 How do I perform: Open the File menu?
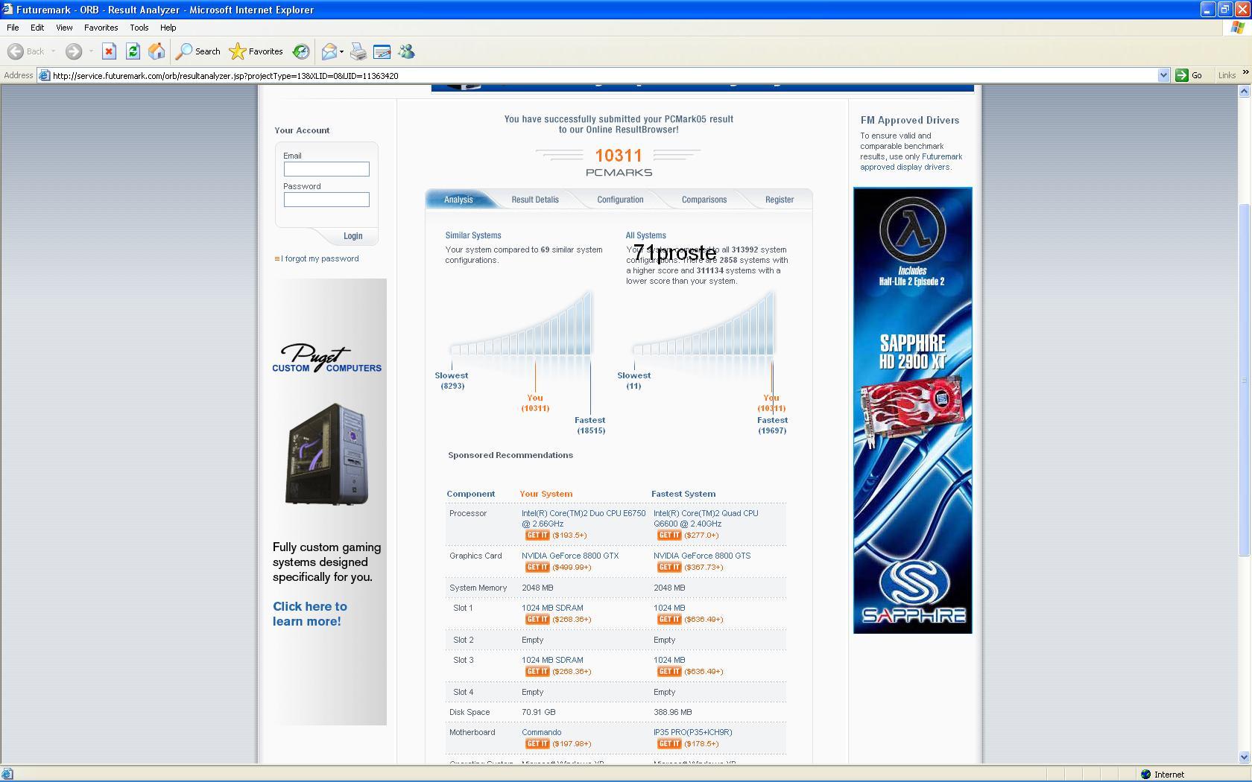(13, 28)
